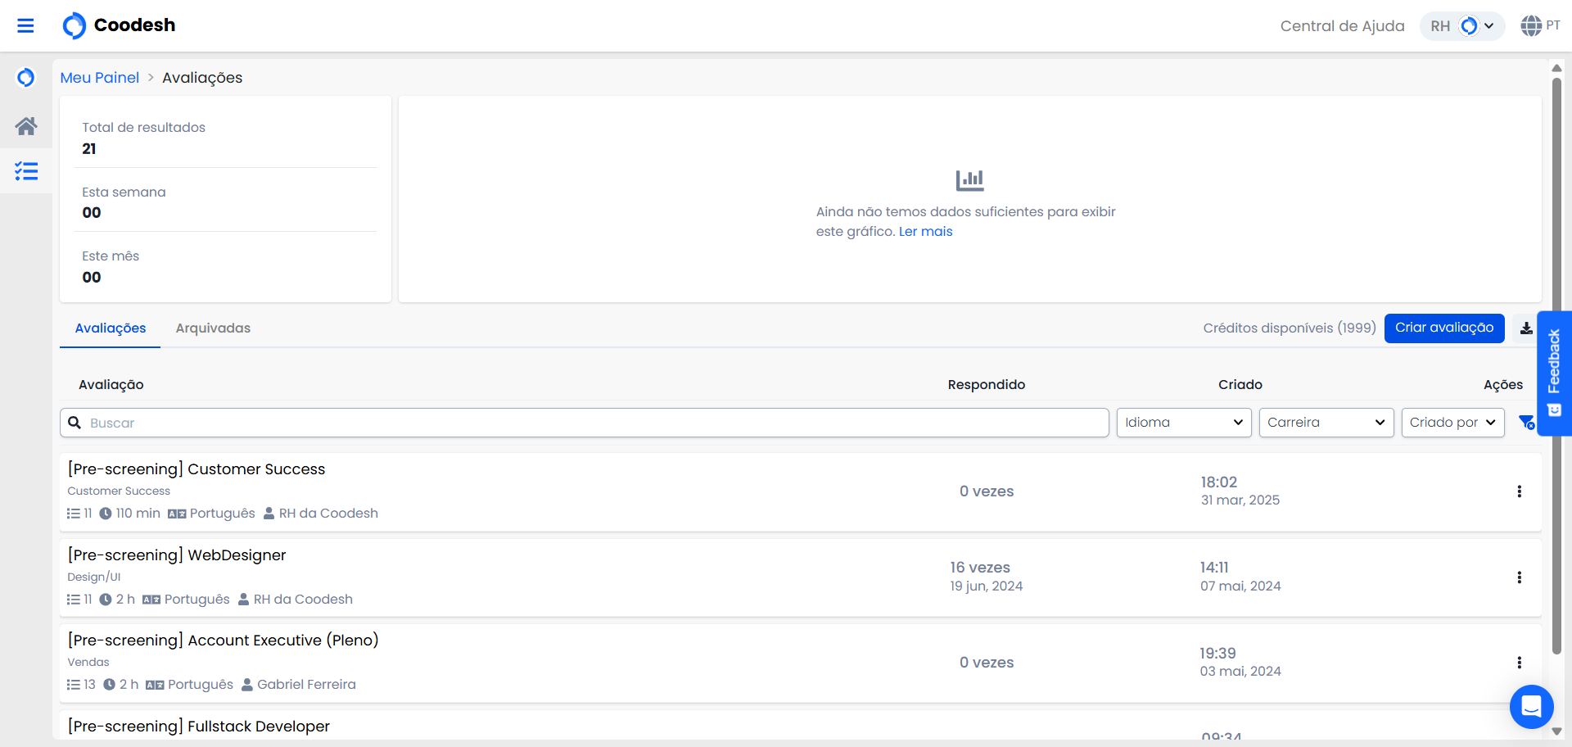Open actions menu for Account Executive assessment
Image resolution: width=1572 pixels, height=747 pixels.
coord(1519,663)
